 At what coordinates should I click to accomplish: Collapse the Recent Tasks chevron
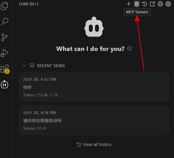24,66
